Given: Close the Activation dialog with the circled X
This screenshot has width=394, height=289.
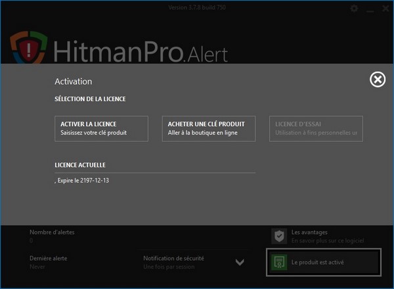Looking at the screenshot, I should (x=378, y=79).
